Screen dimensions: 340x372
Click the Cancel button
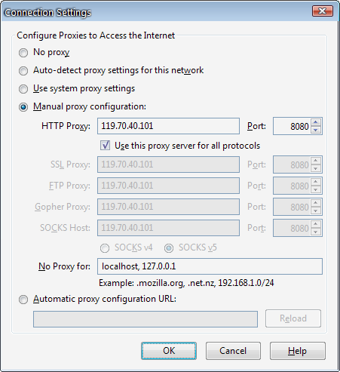233,351
